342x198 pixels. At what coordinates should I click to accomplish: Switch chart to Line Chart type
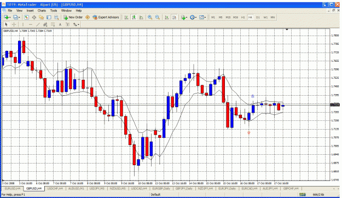(141, 18)
